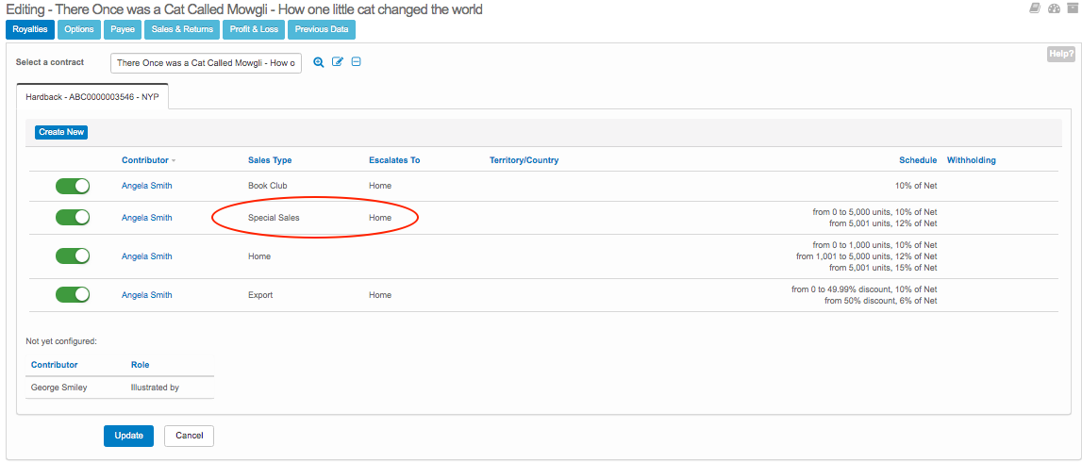Sort the table by Contributor column header

(x=145, y=160)
